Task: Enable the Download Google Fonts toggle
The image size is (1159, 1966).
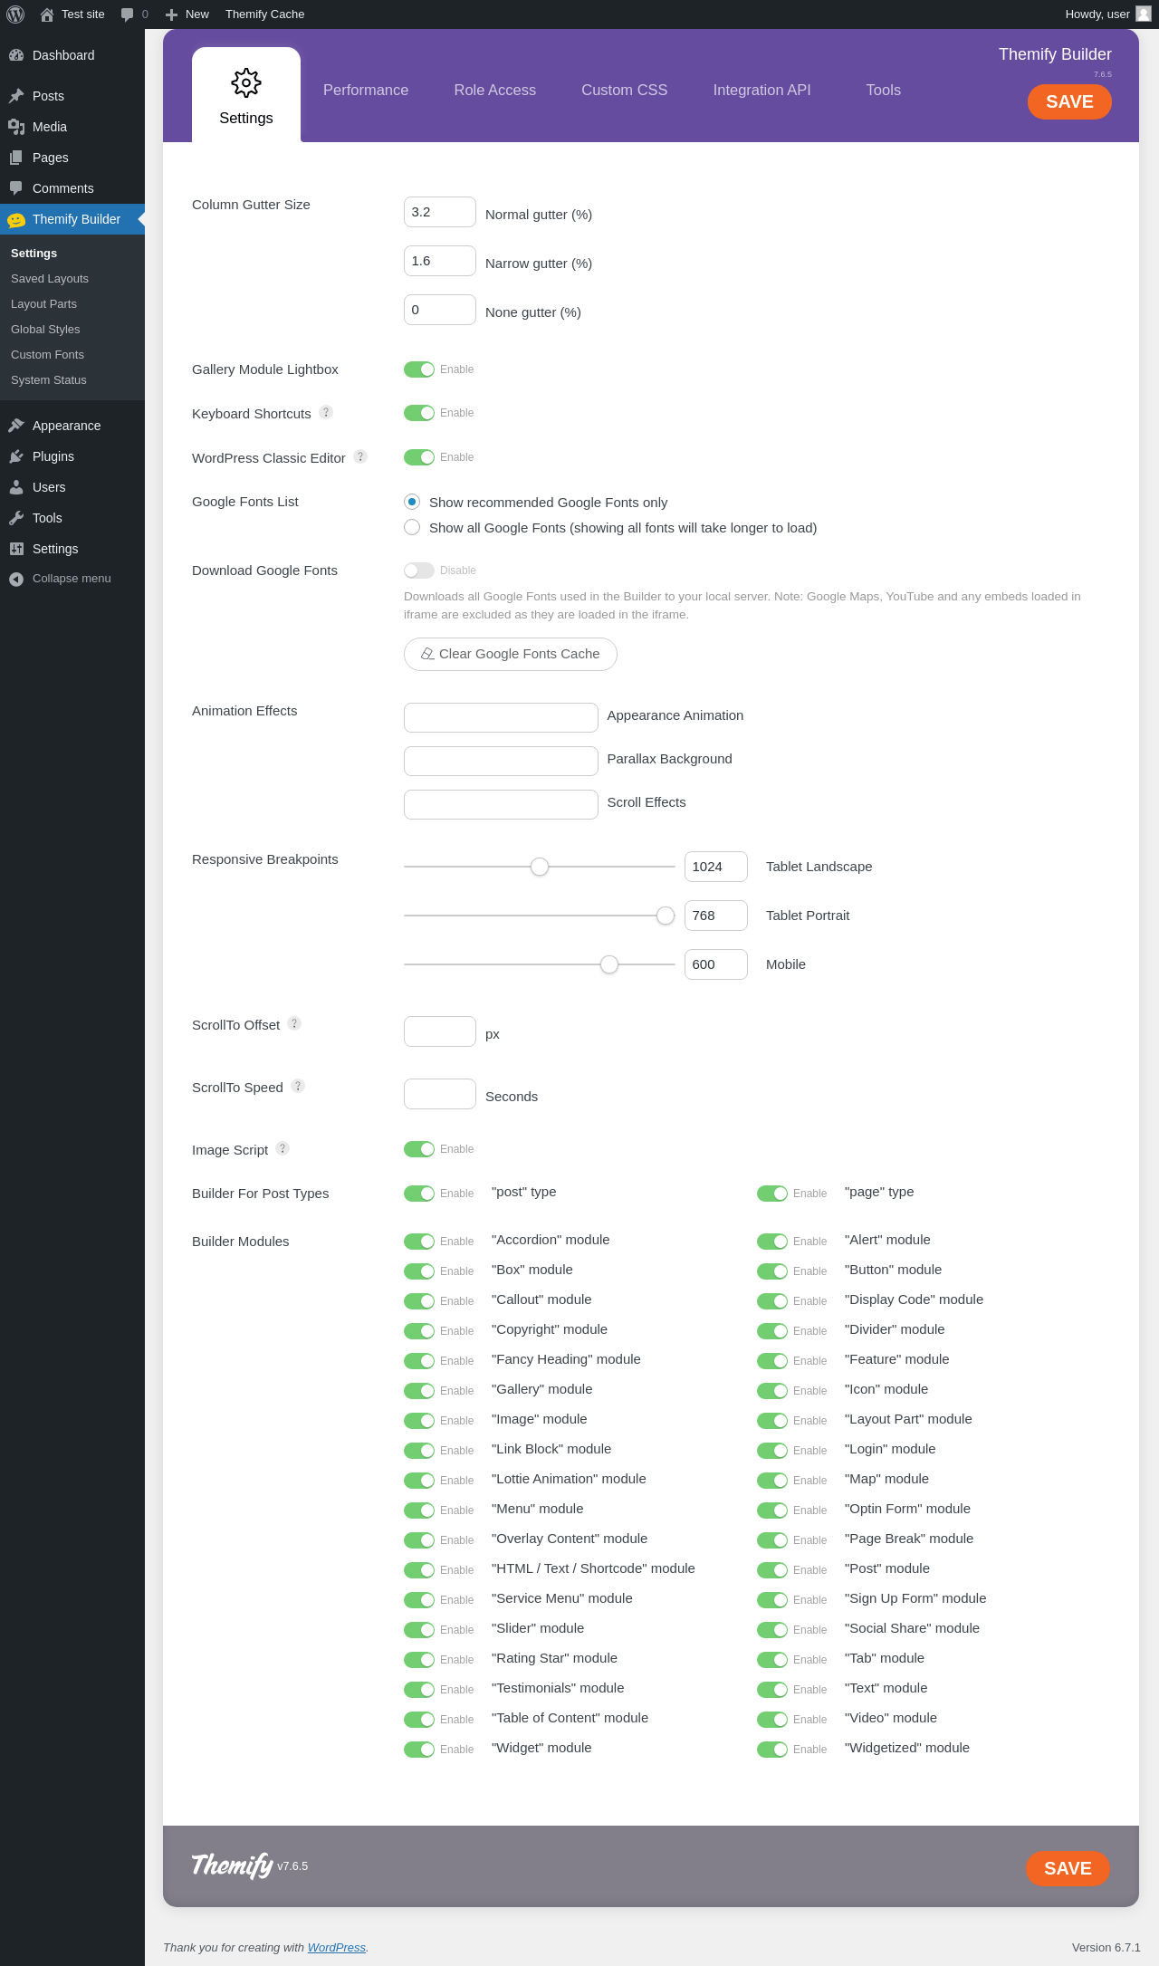Action: pyautogui.click(x=419, y=571)
